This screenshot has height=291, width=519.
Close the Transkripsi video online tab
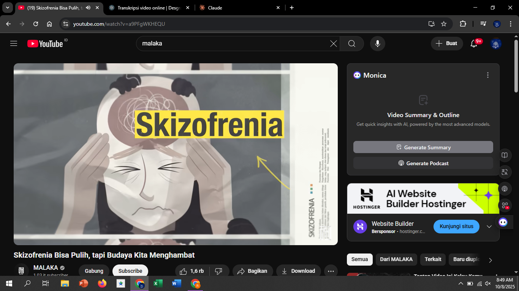(187, 8)
